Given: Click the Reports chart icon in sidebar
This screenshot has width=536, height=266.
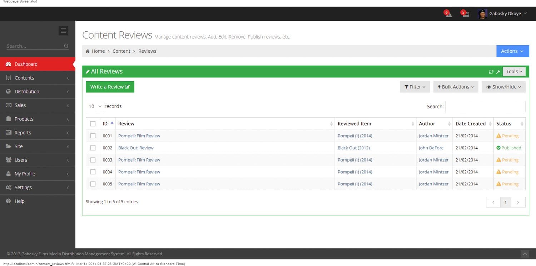Looking at the screenshot, I should (x=9, y=133).
